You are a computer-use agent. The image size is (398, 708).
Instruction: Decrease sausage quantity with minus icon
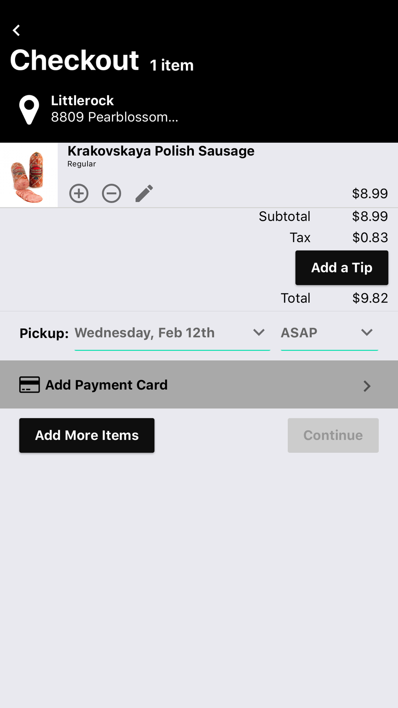111,194
